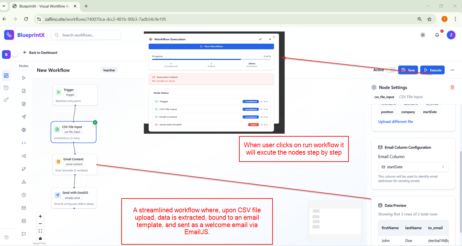Select the clock schedule node icon

coord(24,195)
